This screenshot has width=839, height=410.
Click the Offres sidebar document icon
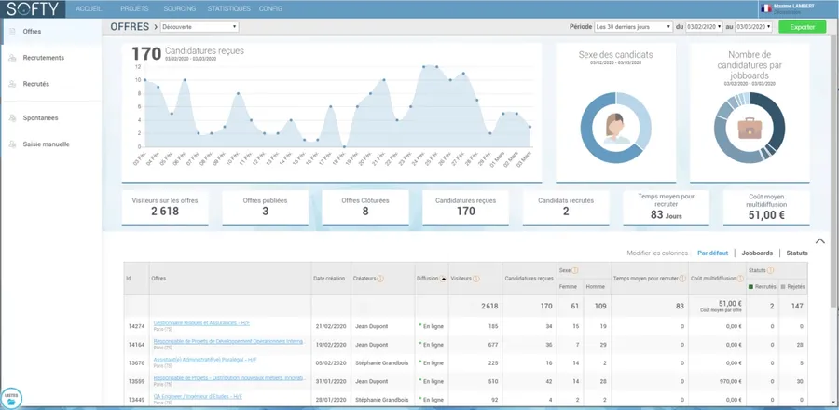point(11,32)
